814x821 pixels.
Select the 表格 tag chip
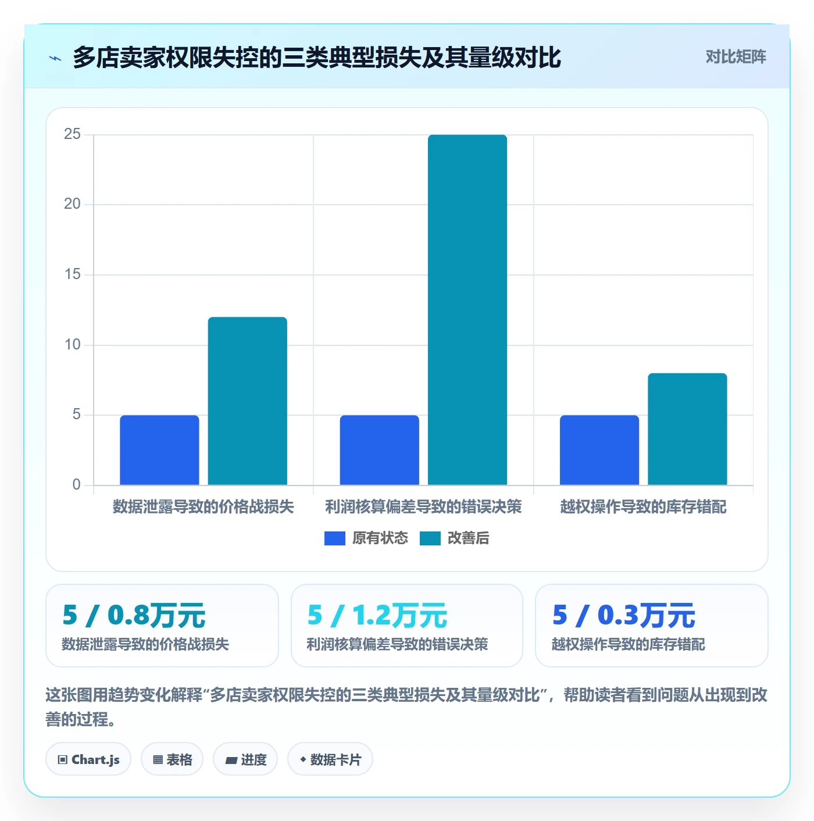point(172,759)
